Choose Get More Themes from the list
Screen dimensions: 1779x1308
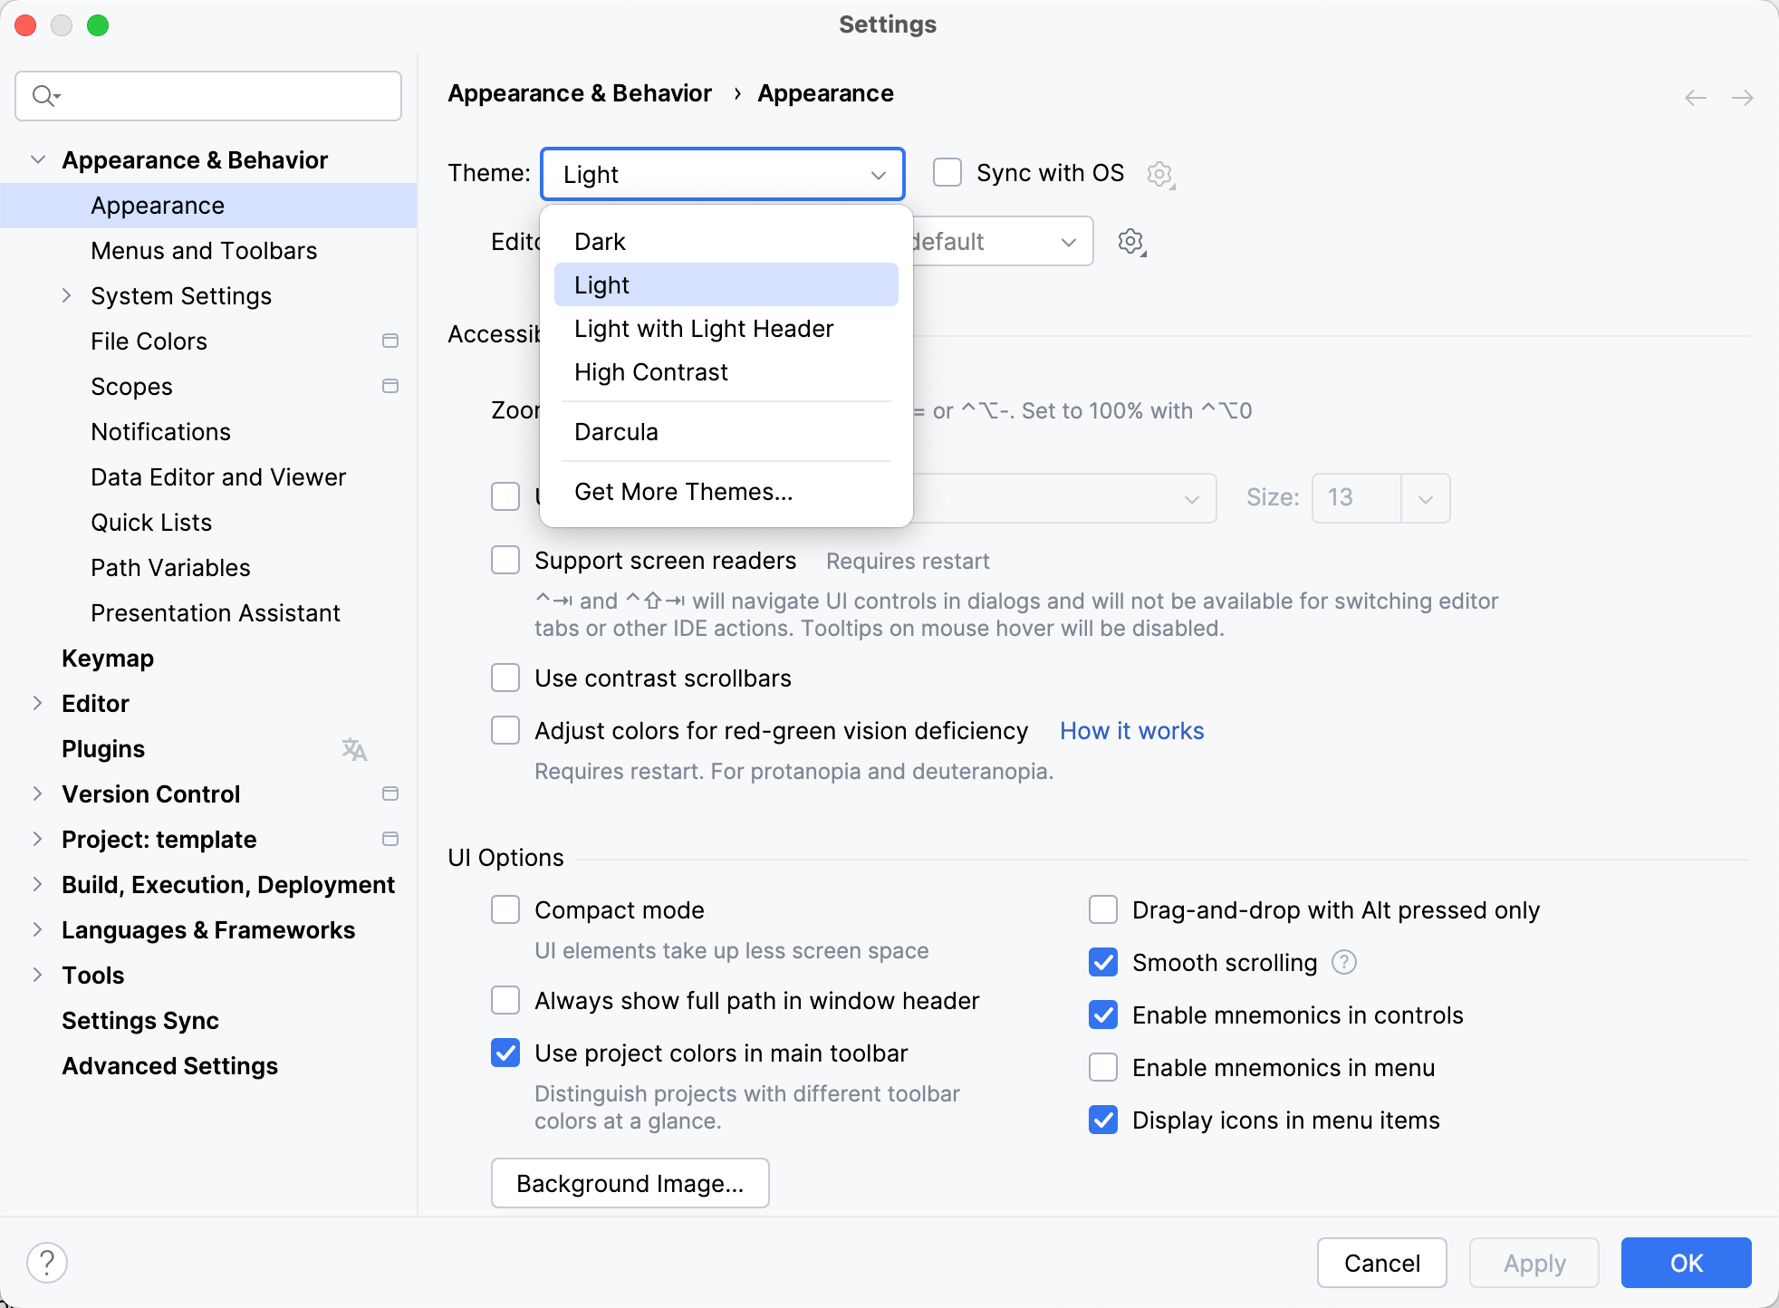click(x=683, y=491)
